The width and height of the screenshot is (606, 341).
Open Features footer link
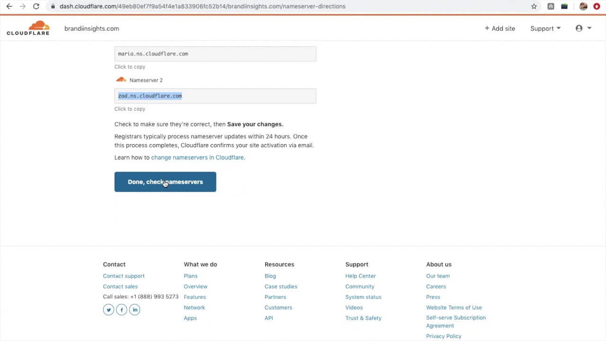click(x=195, y=297)
